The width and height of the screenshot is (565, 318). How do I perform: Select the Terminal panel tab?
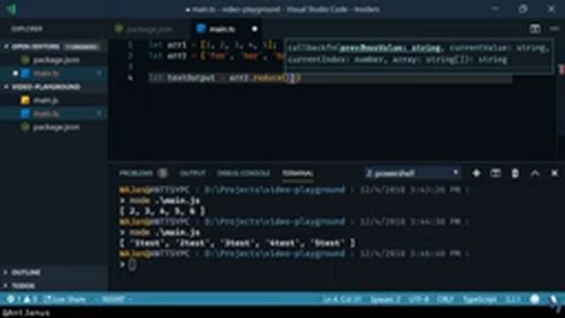(298, 173)
